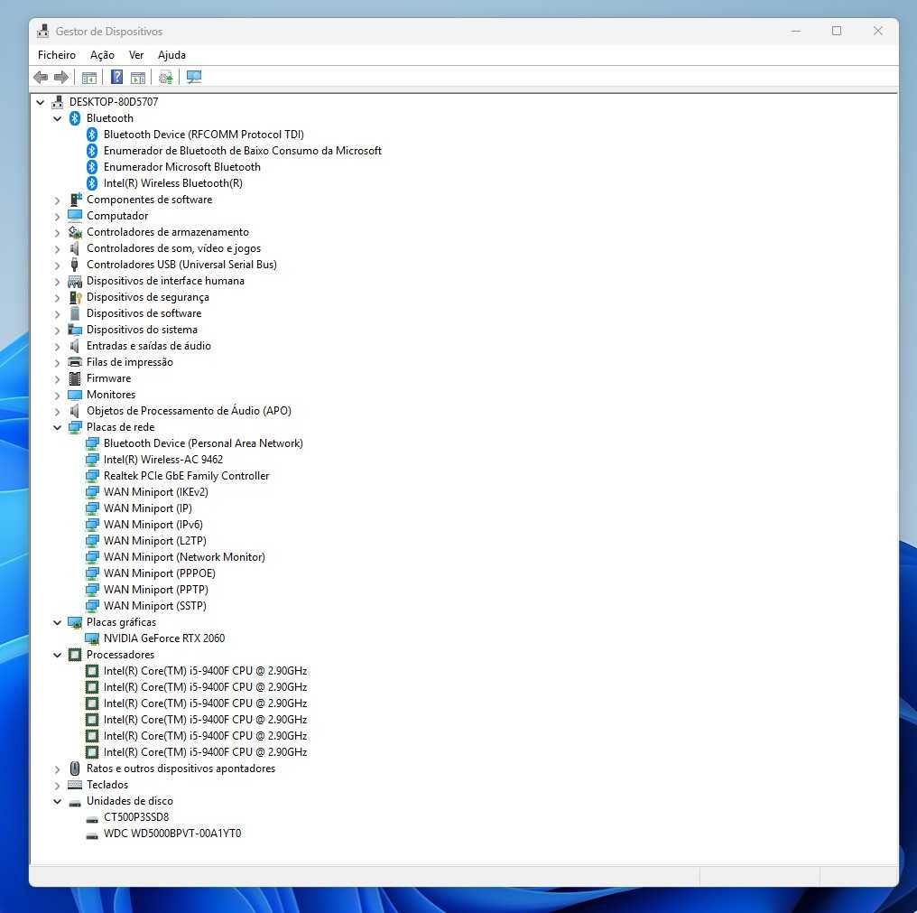Select NVIDIA GeForce RTX 2060
This screenshot has height=913, width=917.
tap(164, 638)
